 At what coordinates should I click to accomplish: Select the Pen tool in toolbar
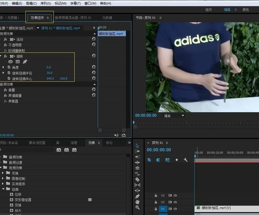137,196
